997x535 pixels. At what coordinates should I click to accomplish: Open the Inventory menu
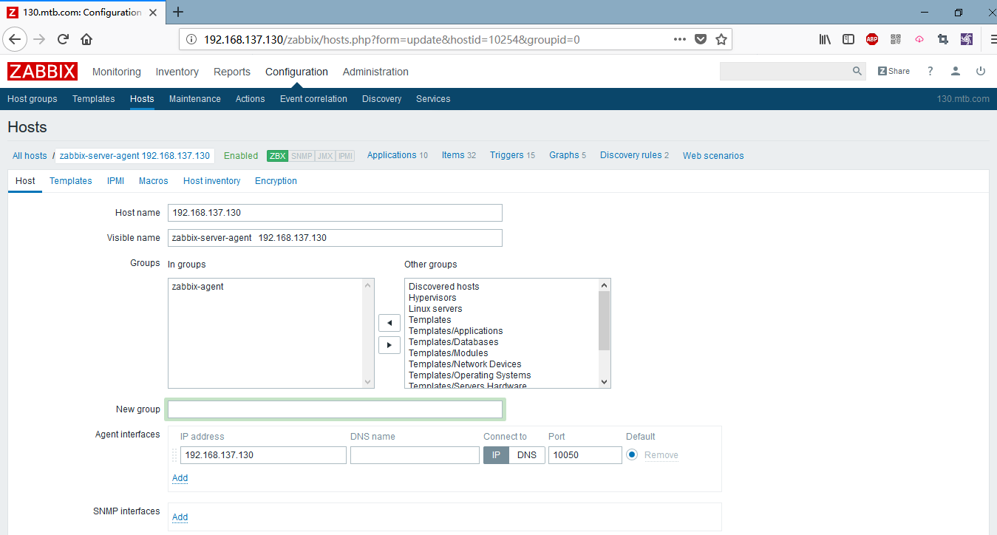tap(177, 72)
